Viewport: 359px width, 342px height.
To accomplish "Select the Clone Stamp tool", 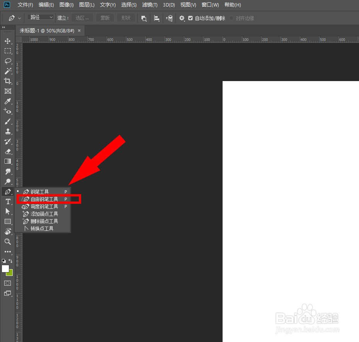I will coord(8,131).
